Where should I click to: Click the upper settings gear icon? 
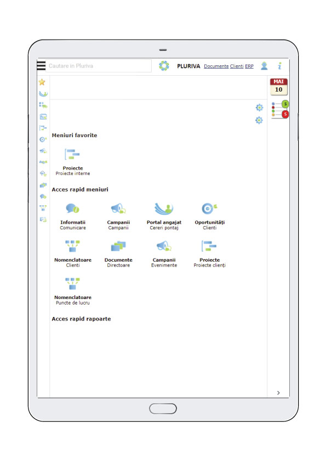pyautogui.click(x=259, y=108)
